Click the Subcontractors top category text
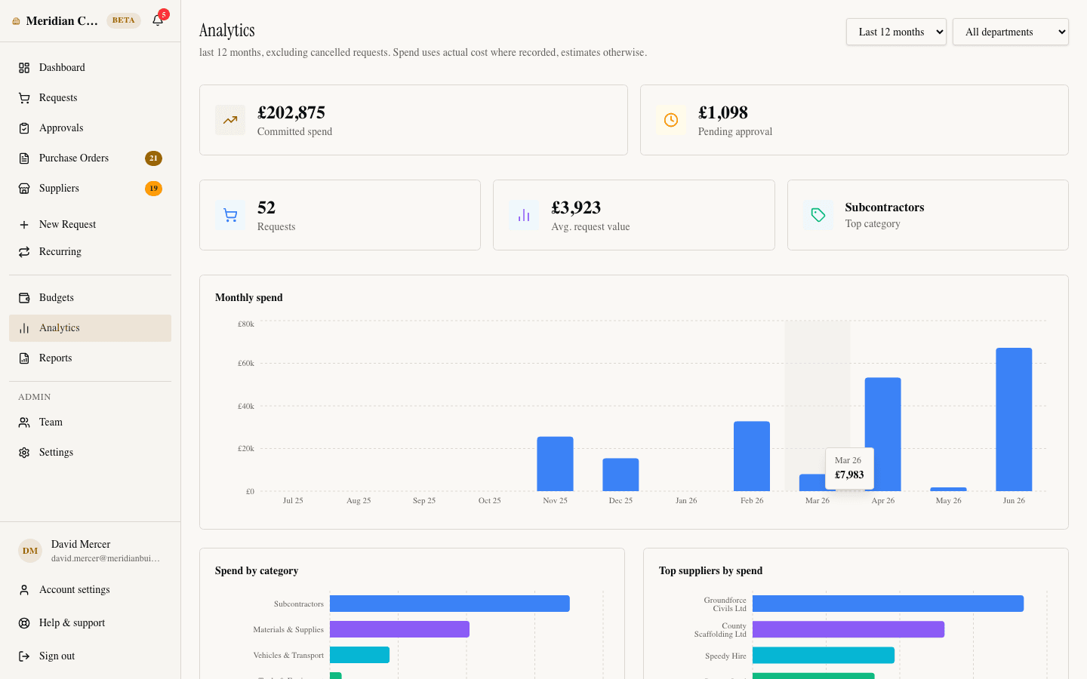 click(x=885, y=207)
